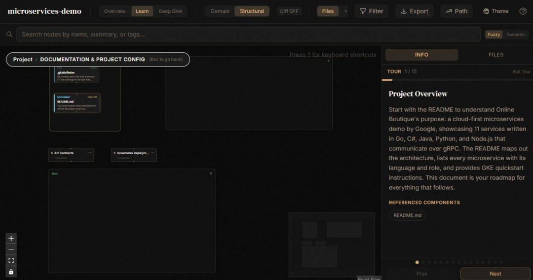Click DOCUMENTATION & PROJECT CONFIG breadcrumb
533x280 pixels.
tap(92, 59)
